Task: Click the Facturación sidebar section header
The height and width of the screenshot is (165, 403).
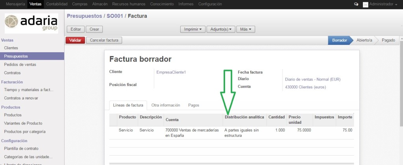Action: pos(12,82)
